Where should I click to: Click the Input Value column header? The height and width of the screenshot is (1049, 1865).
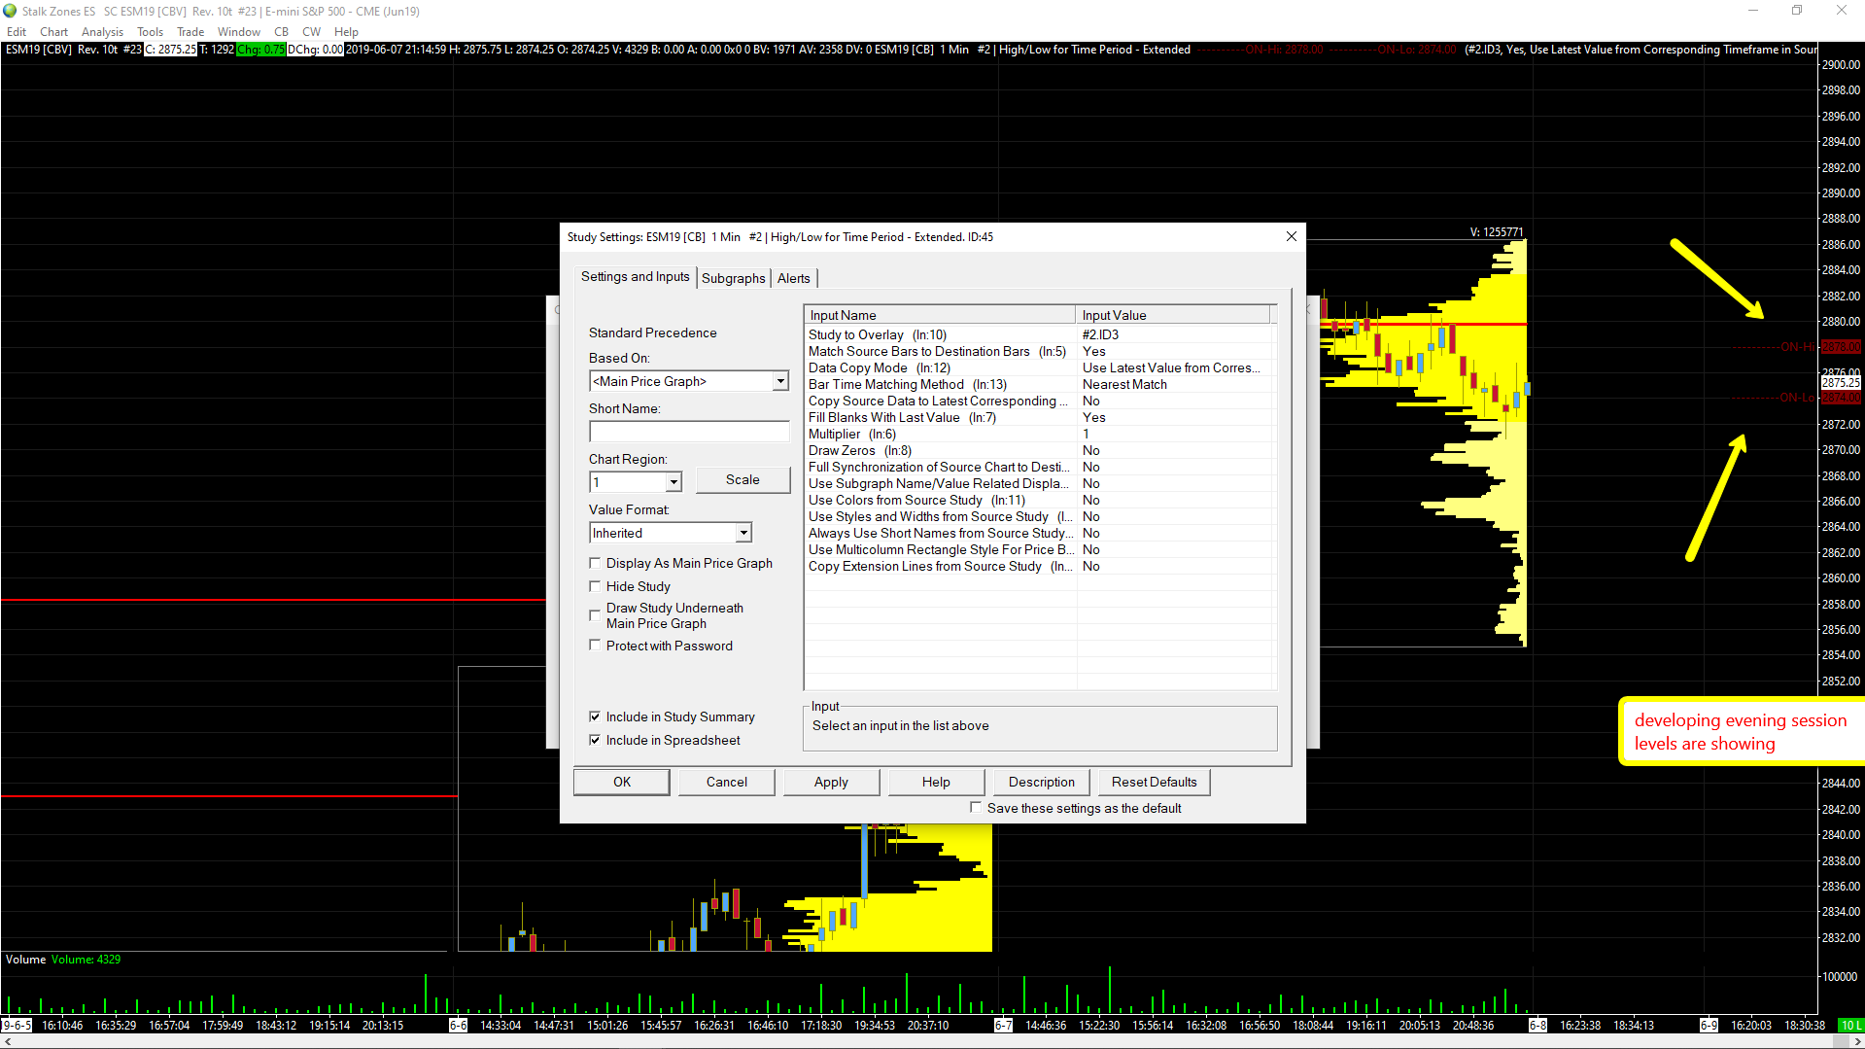[x=1173, y=315]
